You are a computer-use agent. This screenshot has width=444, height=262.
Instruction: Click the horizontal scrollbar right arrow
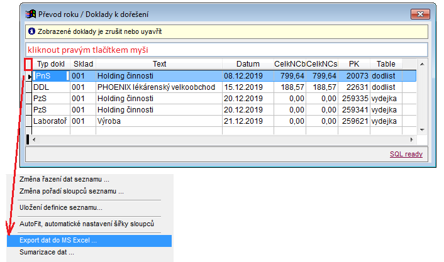pyautogui.click(x=412, y=139)
